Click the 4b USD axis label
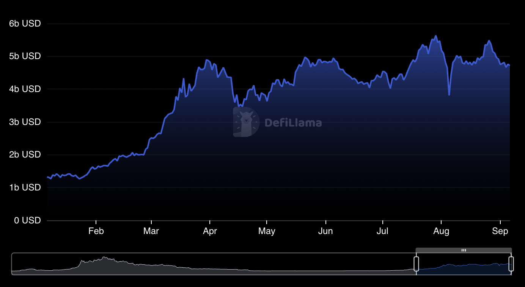 pyautogui.click(x=25, y=89)
